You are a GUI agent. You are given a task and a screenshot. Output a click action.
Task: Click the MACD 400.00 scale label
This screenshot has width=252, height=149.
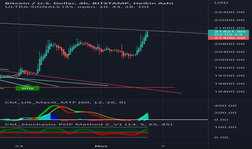(x=225, y=106)
